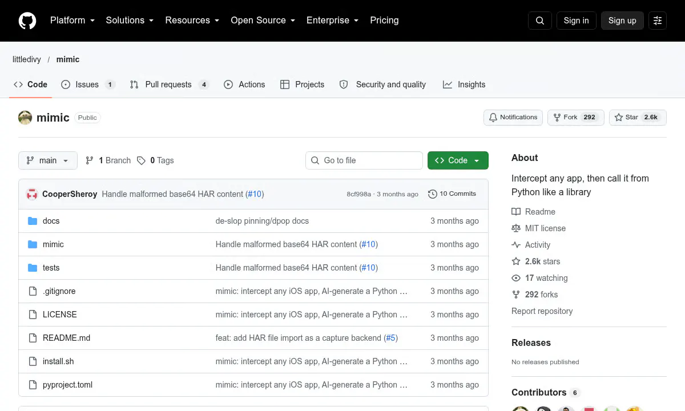Open the Insights tab
Screen dimensions: 685x411
coord(464,84)
